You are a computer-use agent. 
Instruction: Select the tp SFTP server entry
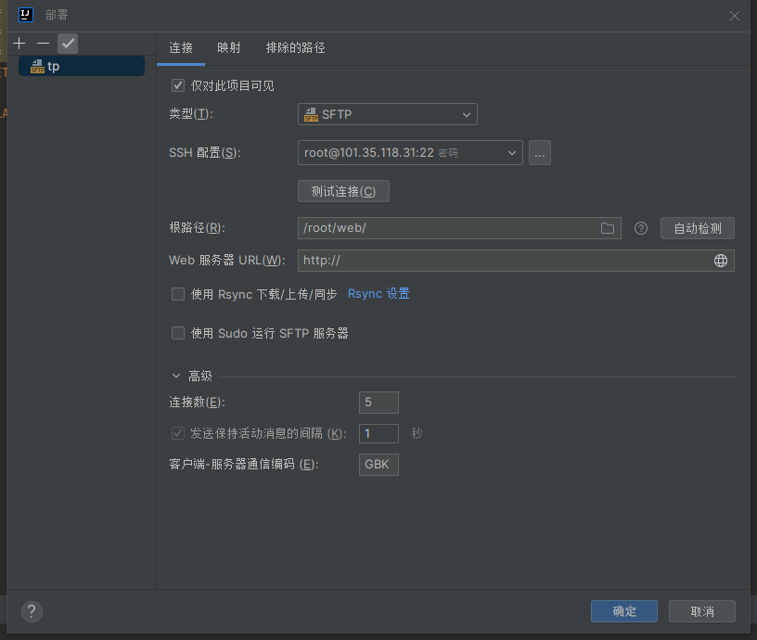82,66
